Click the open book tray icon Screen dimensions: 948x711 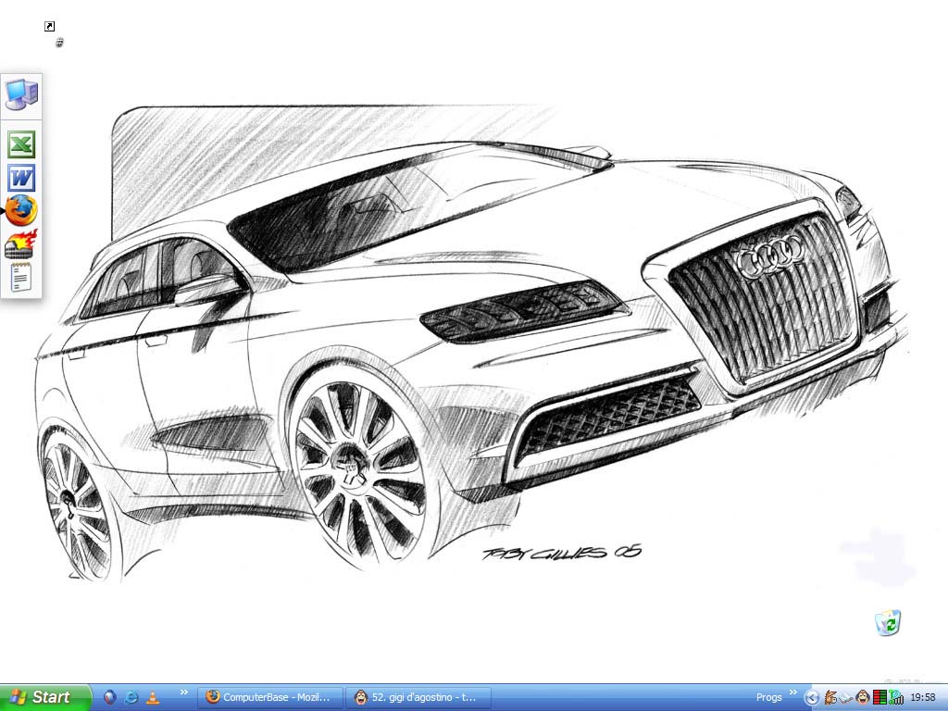point(846,698)
